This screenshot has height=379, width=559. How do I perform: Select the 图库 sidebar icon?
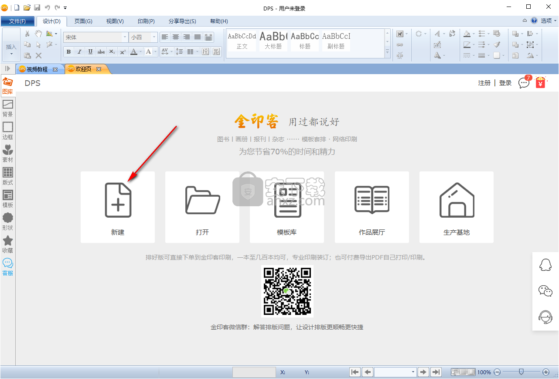tap(8, 85)
